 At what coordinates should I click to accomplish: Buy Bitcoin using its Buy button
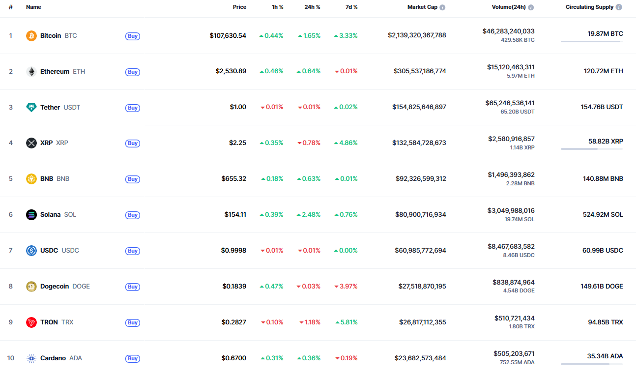coord(133,36)
